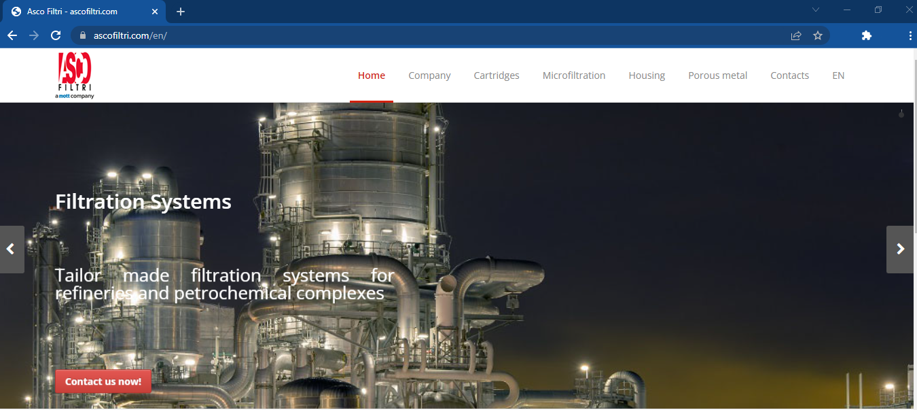Go forward using browser forward arrow
917x410 pixels.
(34, 35)
